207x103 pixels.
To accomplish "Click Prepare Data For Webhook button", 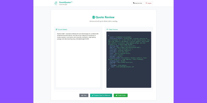I will click(101, 95).
